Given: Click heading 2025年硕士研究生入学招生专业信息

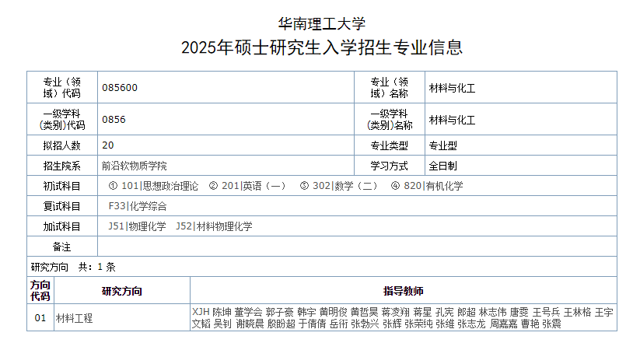Looking at the screenshot, I should (322, 47).
